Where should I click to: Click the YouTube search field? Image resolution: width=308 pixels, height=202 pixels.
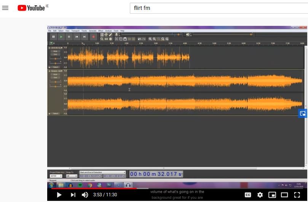coord(219,8)
